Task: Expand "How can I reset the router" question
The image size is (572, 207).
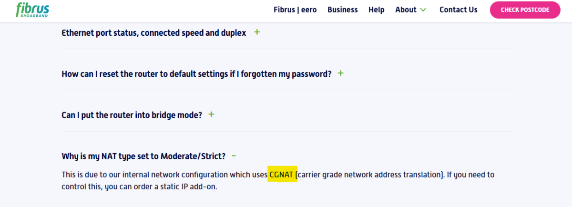Action: coord(196,74)
